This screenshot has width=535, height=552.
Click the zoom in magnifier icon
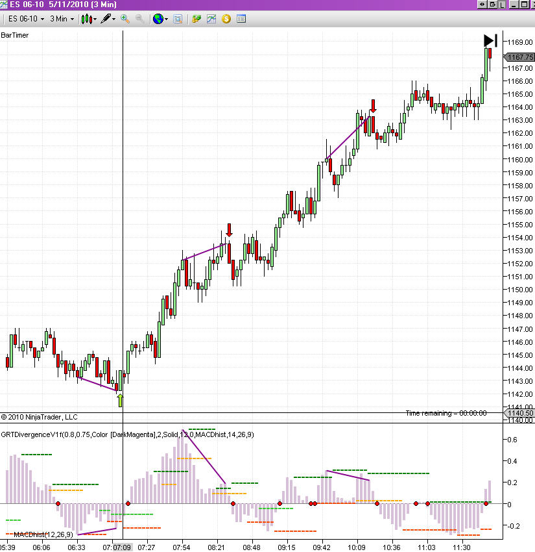pos(125,19)
